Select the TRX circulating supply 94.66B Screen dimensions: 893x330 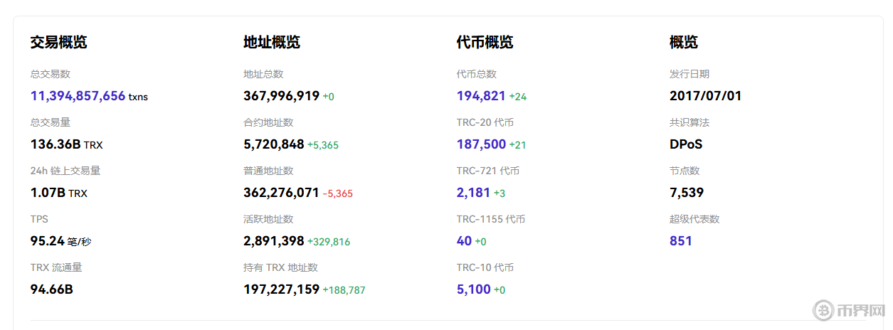pyautogui.click(x=51, y=289)
